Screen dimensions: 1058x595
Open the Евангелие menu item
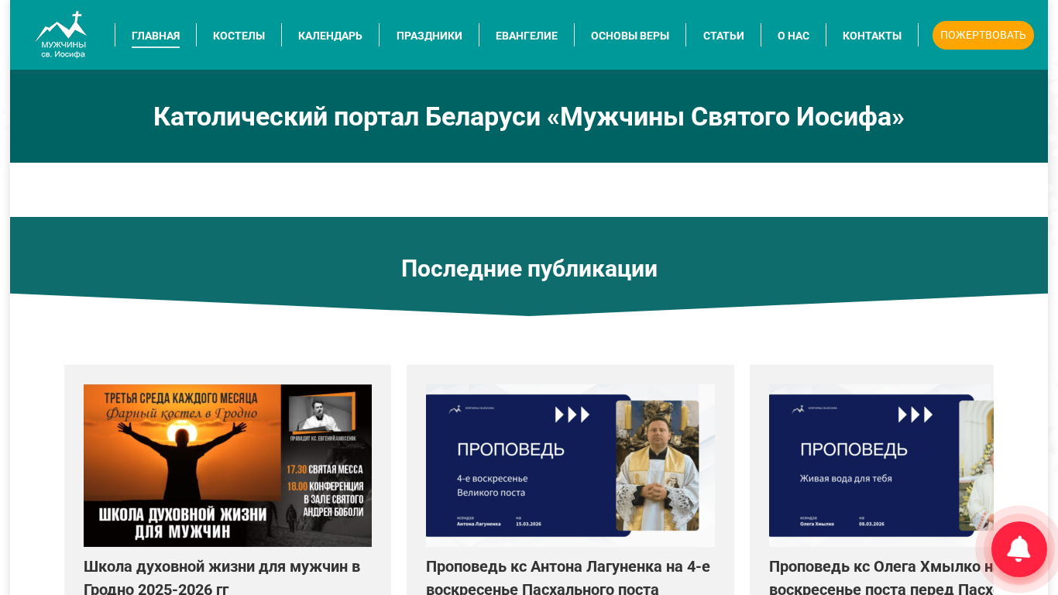pos(527,36)
